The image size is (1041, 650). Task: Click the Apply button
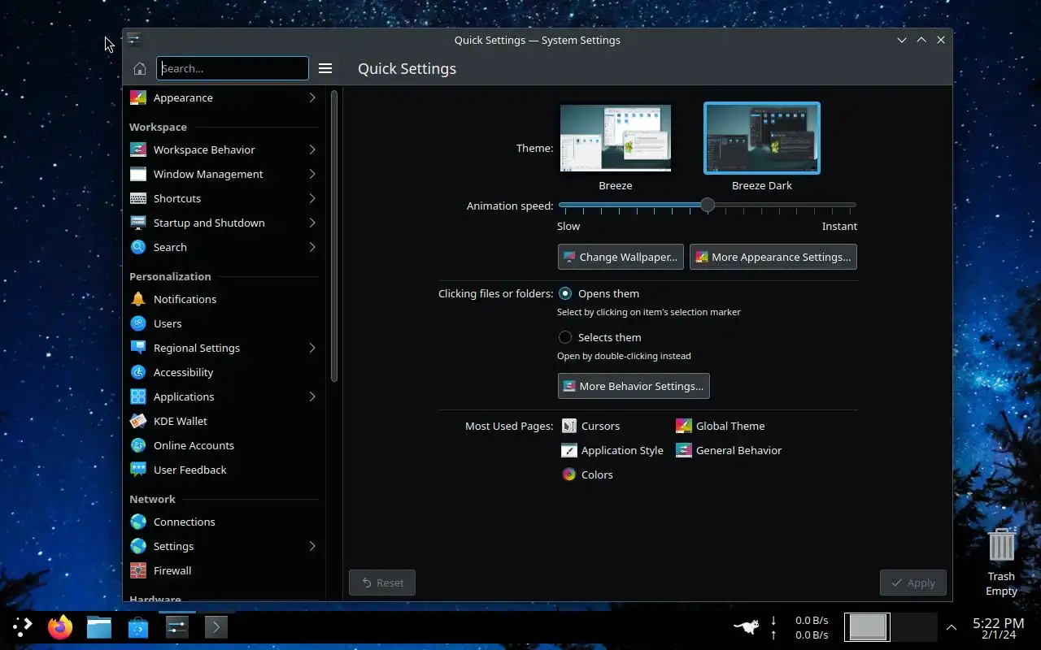[x=913, y=583]
